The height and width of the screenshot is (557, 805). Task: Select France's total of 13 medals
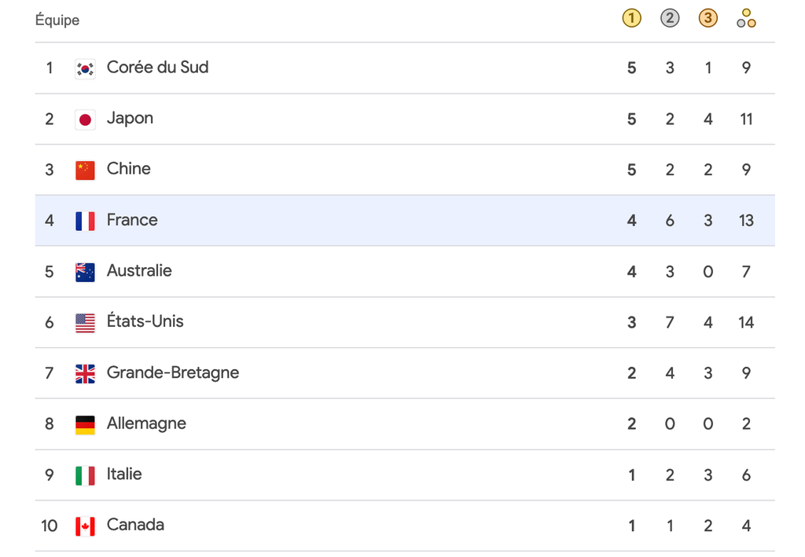746,221
